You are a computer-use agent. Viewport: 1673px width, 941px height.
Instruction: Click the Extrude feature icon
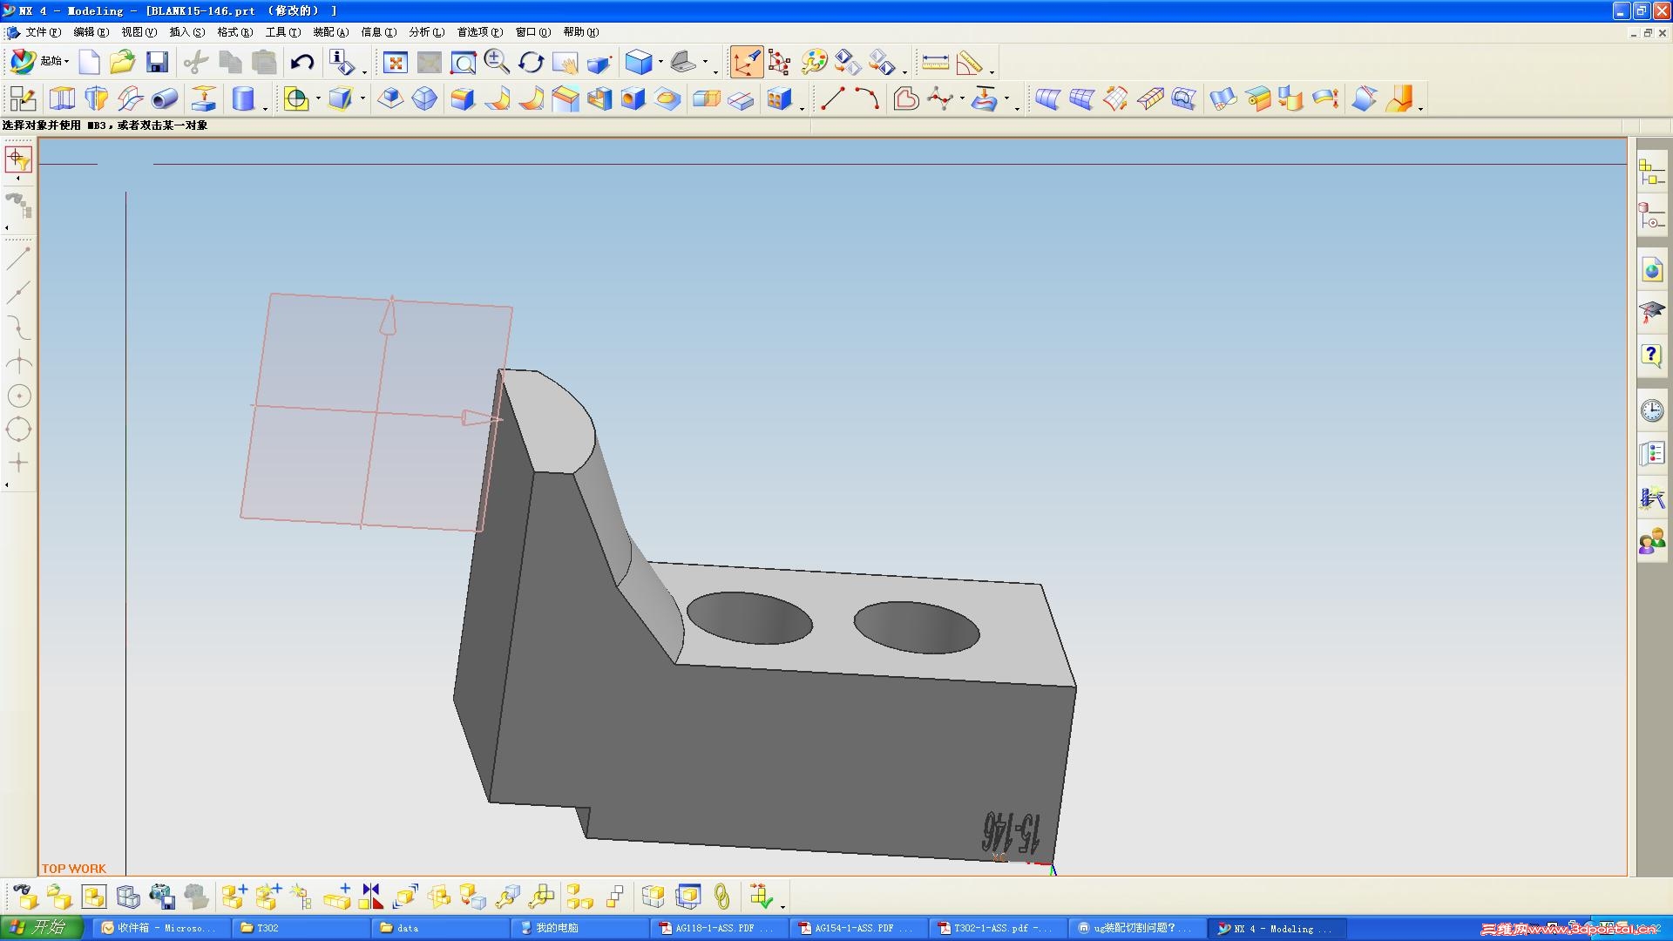tap(62, 98)
